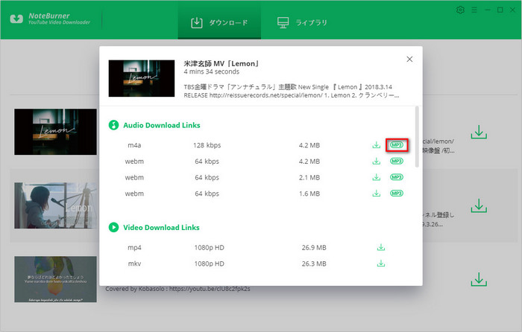522x332 pixels.
Task: Switch to the ダウンロード tab
Action: 219,22
